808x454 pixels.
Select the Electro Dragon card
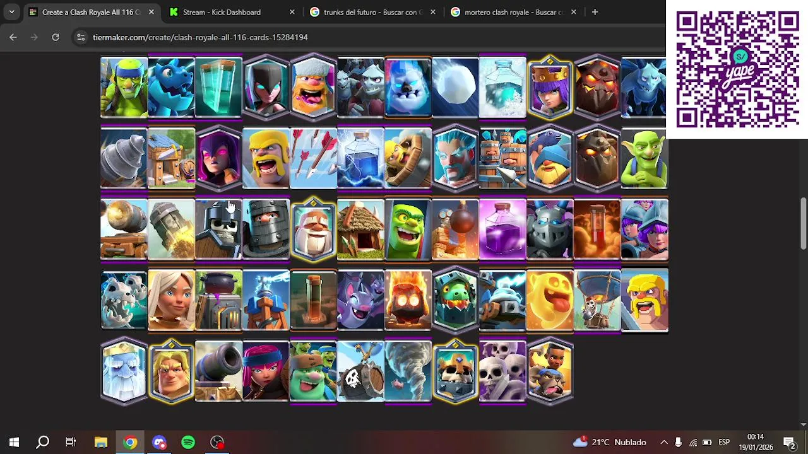[x=171, y=88]
